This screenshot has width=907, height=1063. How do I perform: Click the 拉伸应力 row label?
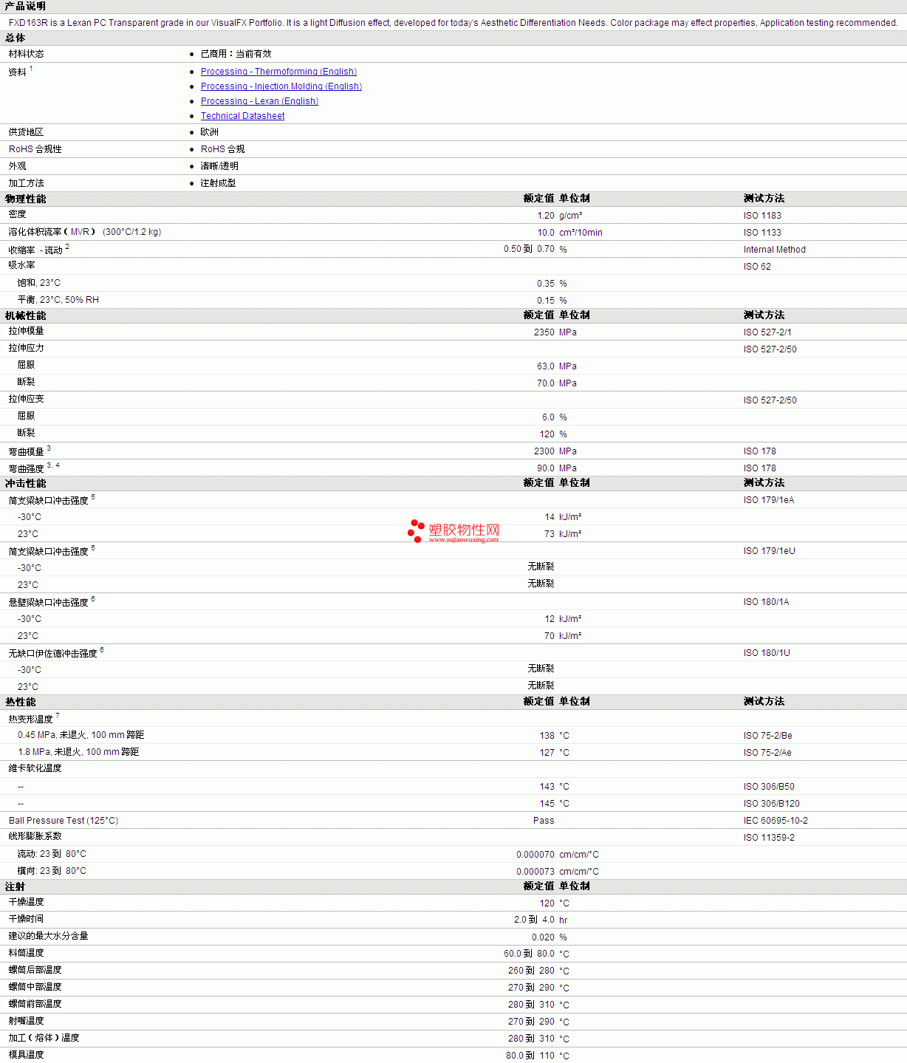pos(26,348)
